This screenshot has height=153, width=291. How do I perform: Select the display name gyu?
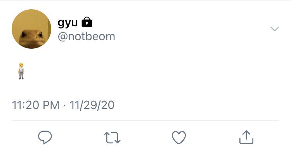[68, 23]
